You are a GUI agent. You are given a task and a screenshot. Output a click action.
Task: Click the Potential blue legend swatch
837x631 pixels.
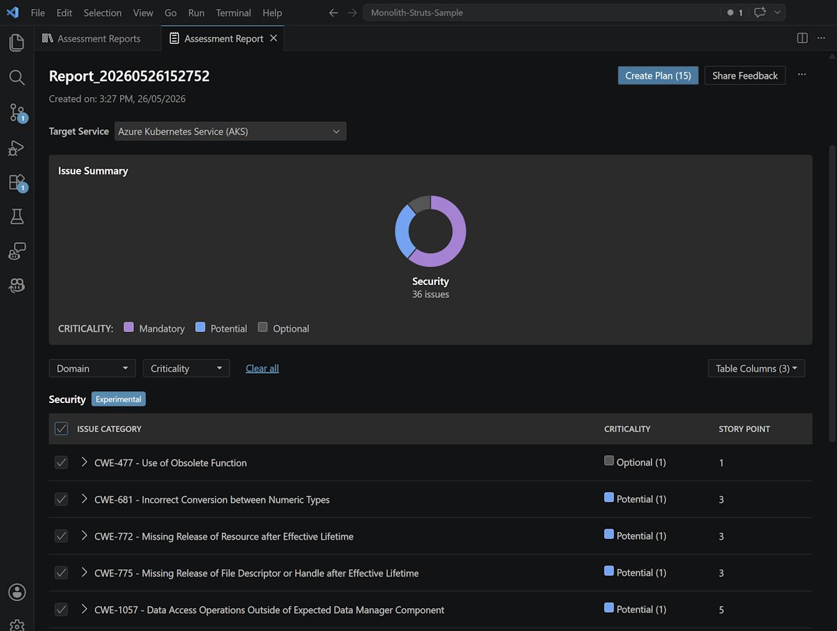[200, 327]
